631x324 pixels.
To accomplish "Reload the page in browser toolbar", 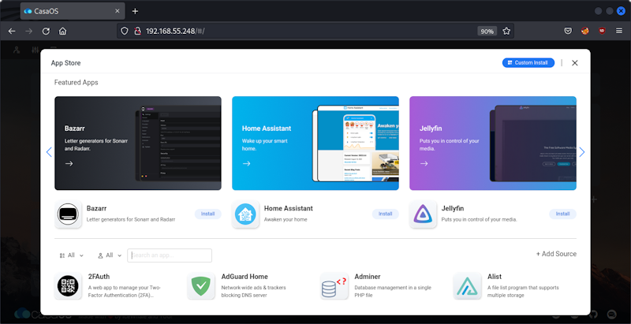I will pos(46,32).
